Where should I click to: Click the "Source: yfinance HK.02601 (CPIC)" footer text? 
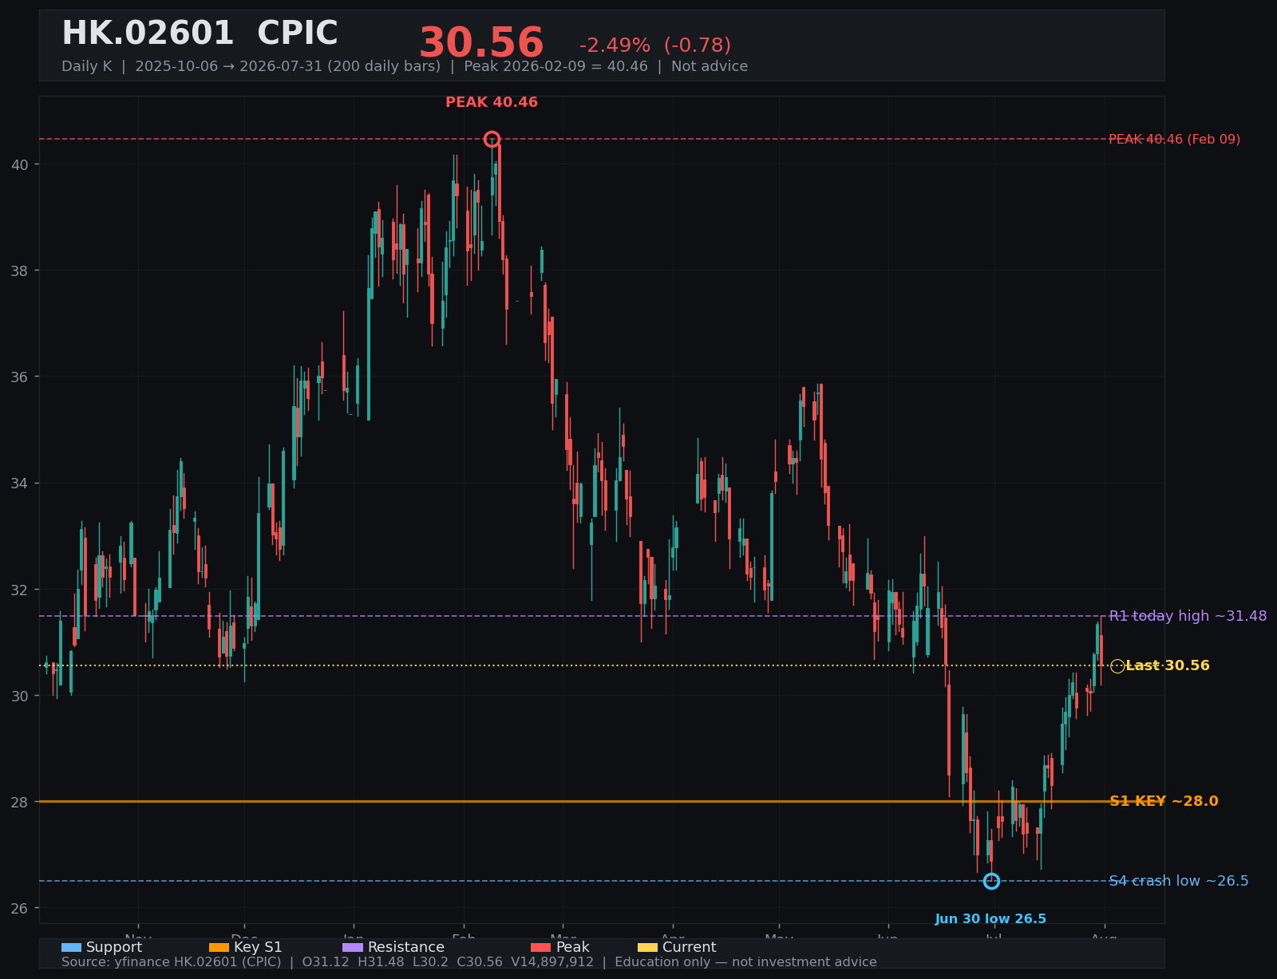(x=172, y=962)
